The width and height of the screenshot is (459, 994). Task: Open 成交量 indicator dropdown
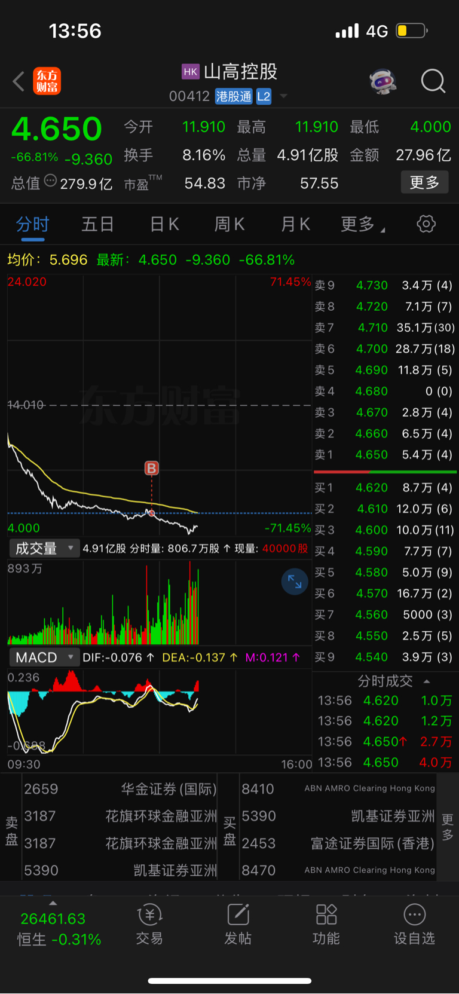(44, 548)
